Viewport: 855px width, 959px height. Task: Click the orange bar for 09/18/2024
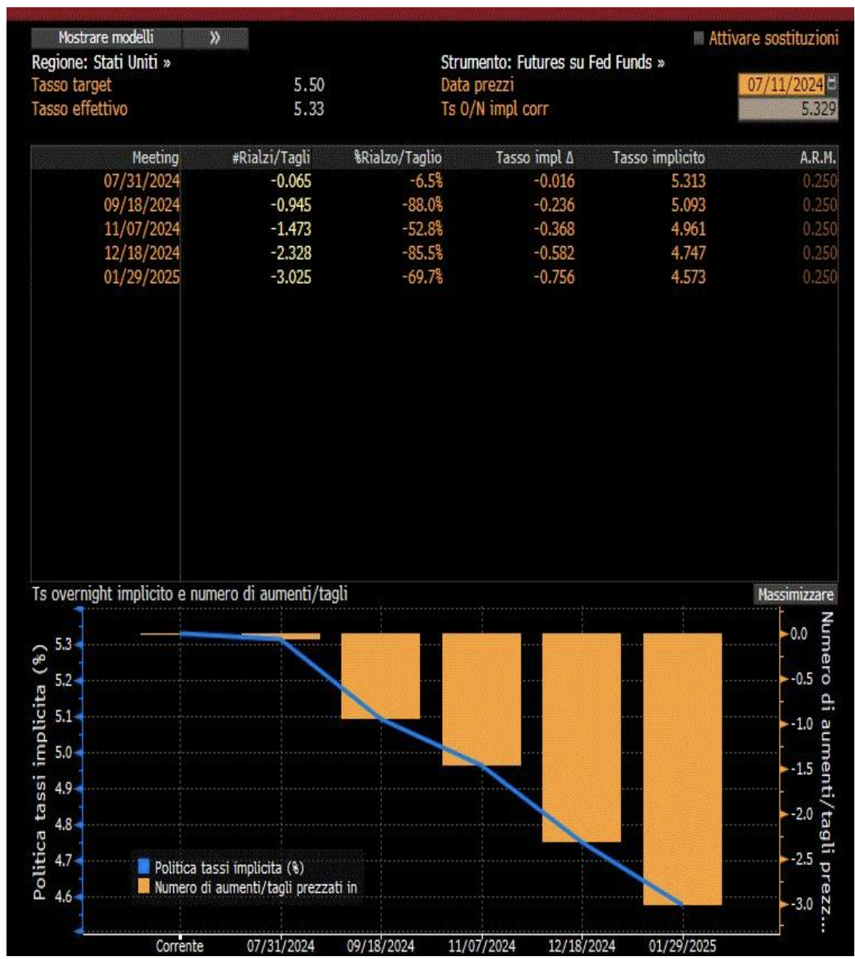click(381, 676)
